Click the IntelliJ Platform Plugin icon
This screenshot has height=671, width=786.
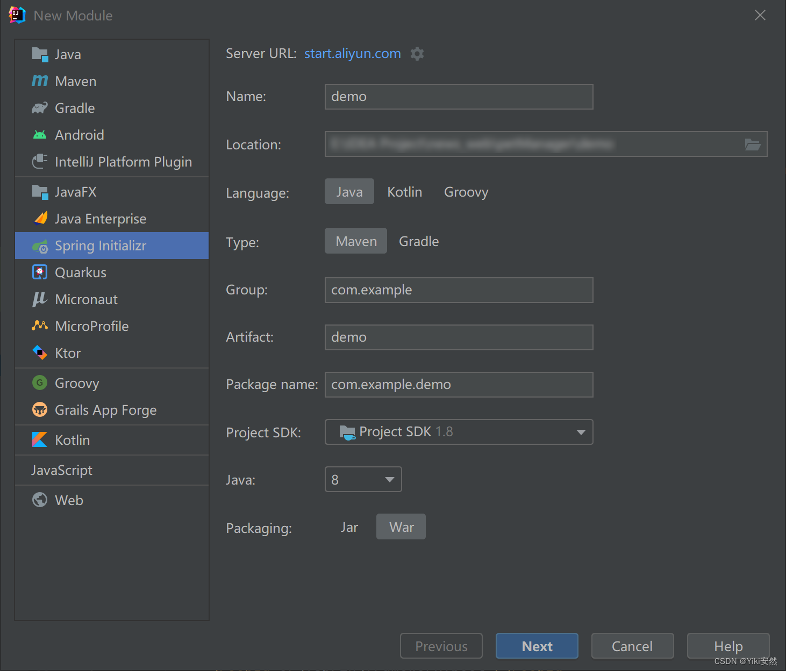pyautogui.click(x=40, y=162)
